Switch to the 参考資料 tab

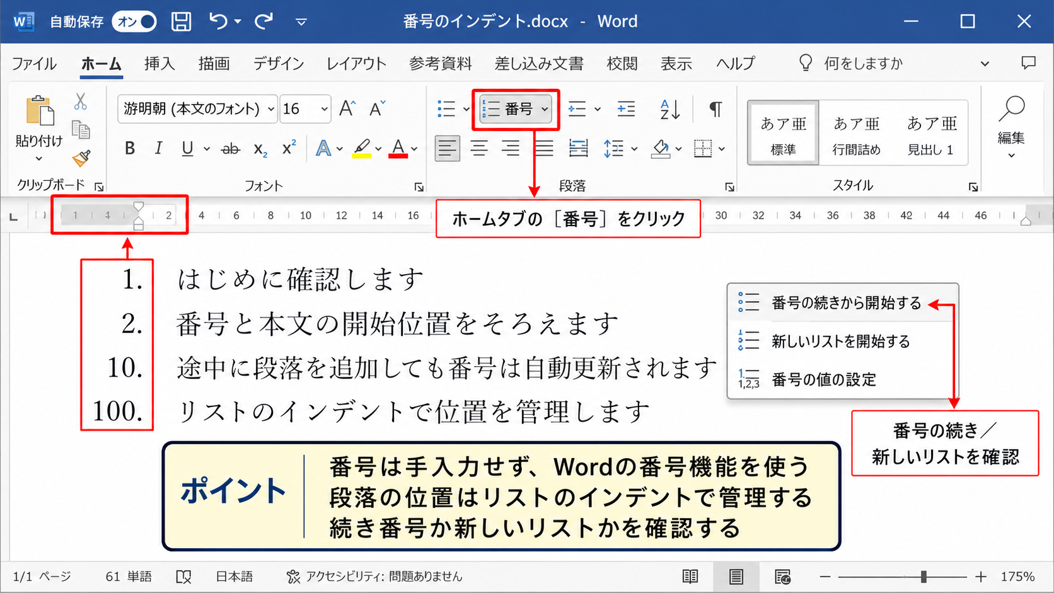pos(440,64)
